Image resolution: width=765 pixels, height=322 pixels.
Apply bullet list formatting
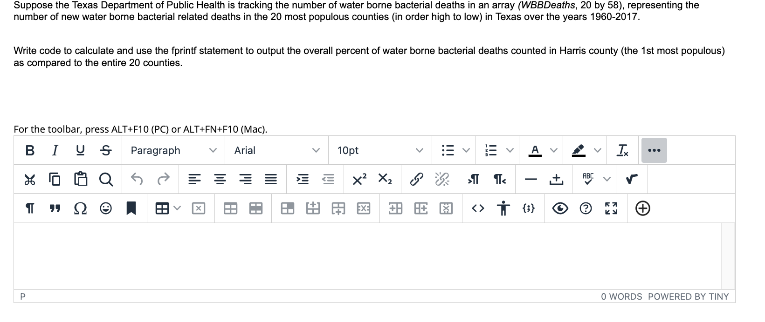pyautogui.click(x=448, y=150)
